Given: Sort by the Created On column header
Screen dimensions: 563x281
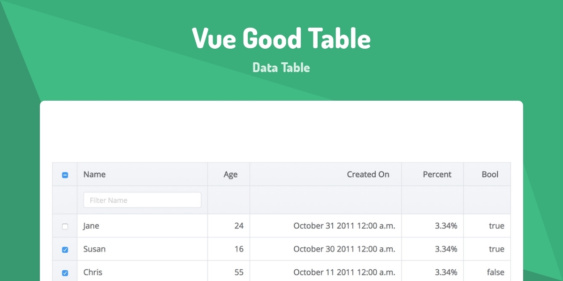Looking at the screenshot, I should [368, 174].
